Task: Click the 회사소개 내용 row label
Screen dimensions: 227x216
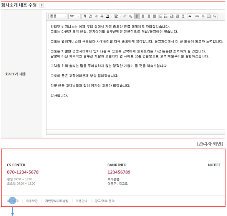Action: click(x=15, y=74)
